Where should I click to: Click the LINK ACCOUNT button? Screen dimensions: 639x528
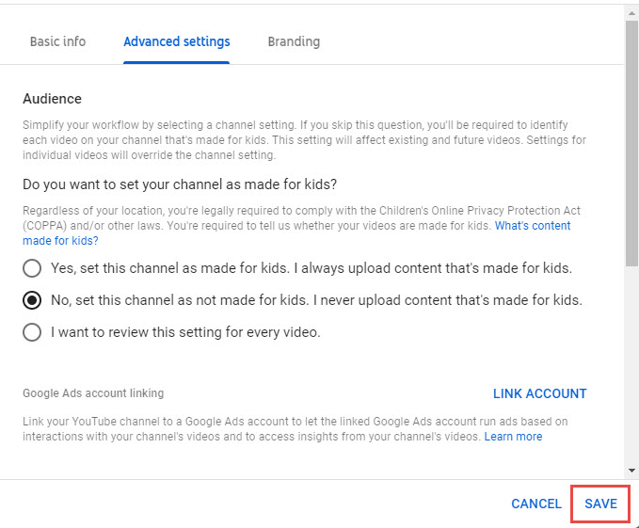pos(539,393)
